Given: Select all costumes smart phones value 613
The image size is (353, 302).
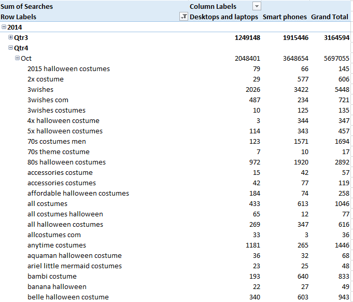Looking at the screenshot, I should pos(303,203).
